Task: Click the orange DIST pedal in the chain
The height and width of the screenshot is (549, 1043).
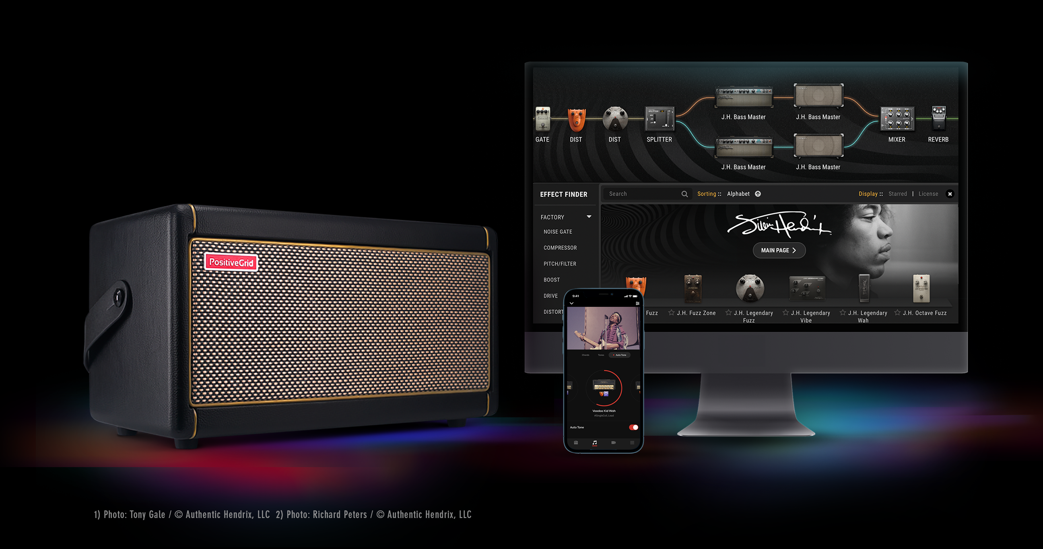Action: pos(576,120)
